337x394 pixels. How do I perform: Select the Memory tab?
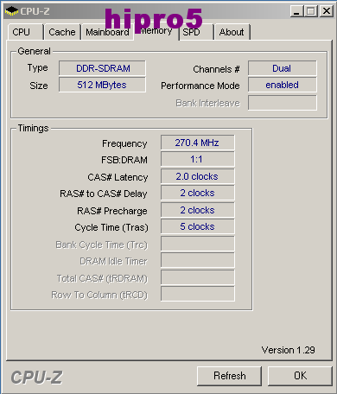click(x=156, y=30)
